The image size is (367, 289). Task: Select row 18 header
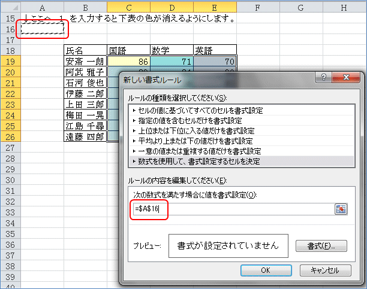(x=11, y=51)
